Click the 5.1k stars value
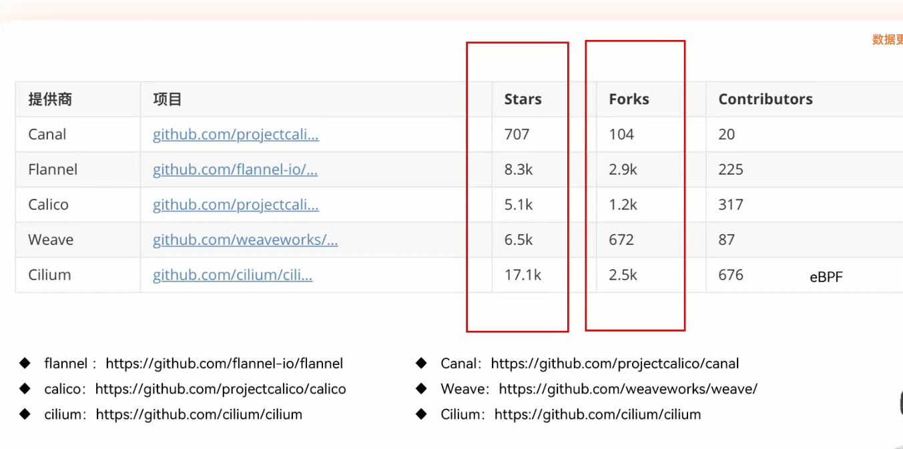 (x=519, y=205)
